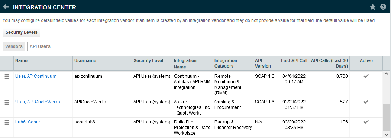Open User, API QuoteWerks link

pyautogui.click(x=38, y=102)
